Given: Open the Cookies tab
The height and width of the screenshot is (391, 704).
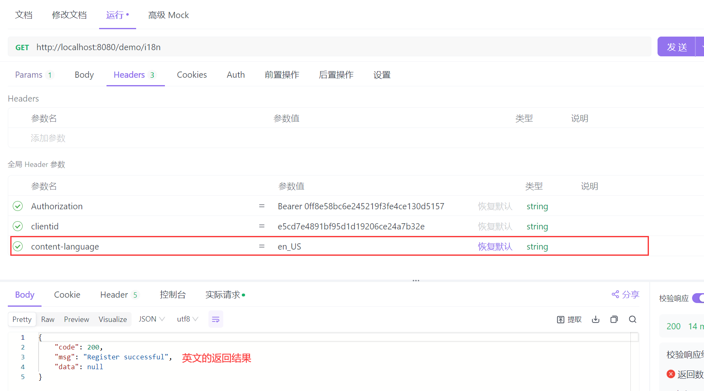Looking at the screenshot, I should [192, 75].
